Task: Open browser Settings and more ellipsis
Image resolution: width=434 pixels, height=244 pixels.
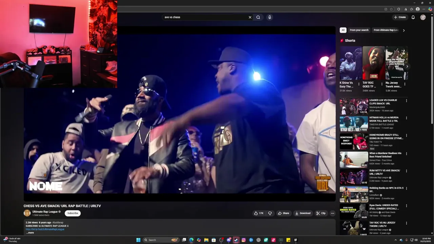Action: tap(424, 9)
